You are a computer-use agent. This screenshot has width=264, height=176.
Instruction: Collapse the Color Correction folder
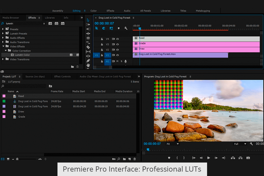(6, 51)
